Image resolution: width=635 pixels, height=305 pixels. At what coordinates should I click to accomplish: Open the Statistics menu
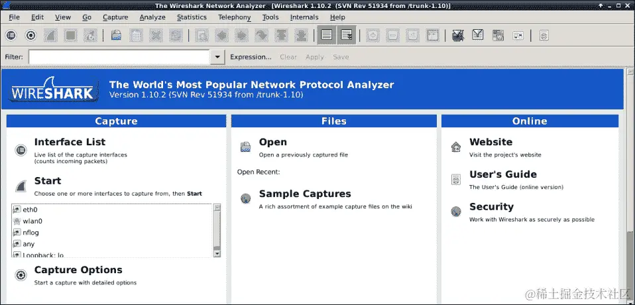pos(192,17)
